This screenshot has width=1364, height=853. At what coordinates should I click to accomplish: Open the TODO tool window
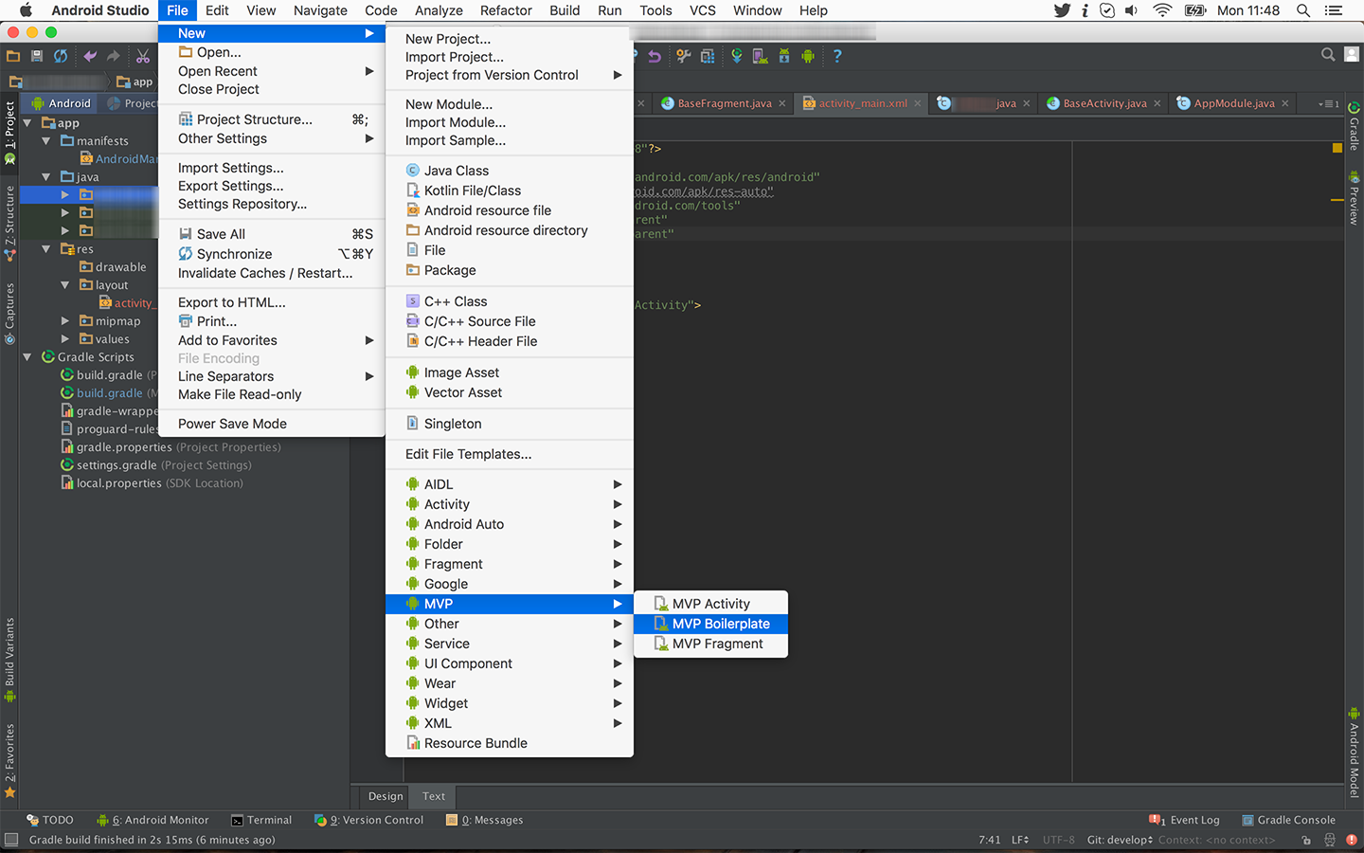point(50,820)
